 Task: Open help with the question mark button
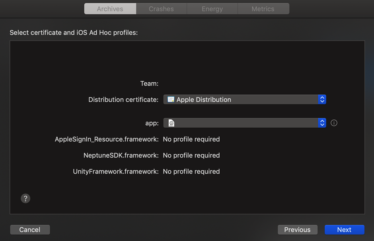(x=25, y=198)
